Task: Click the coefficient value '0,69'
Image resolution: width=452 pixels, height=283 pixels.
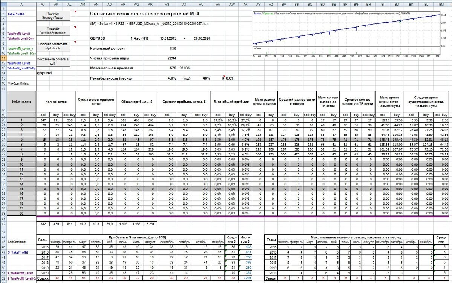Action: click(229, 78)
